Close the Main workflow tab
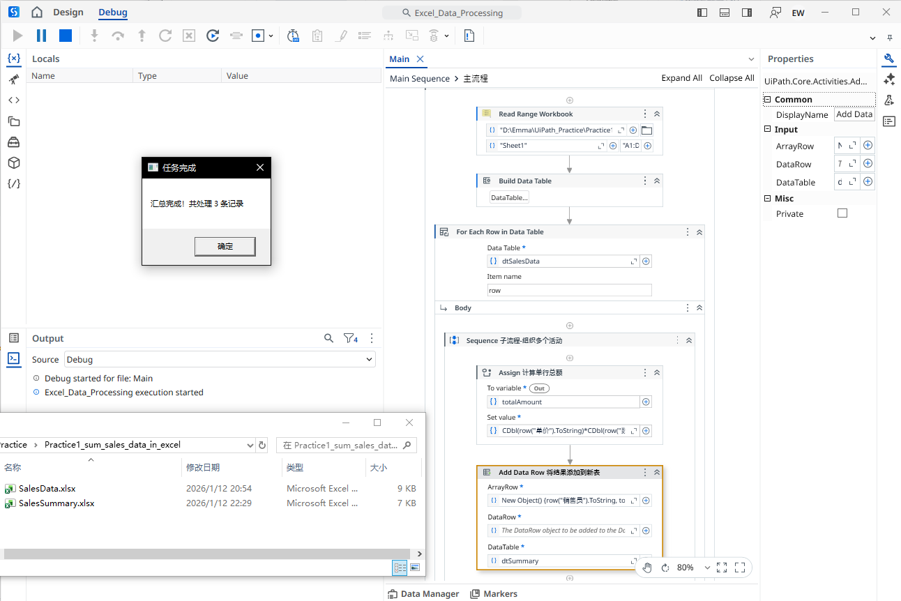The image size is (901, 601). (x=420, y=59)
